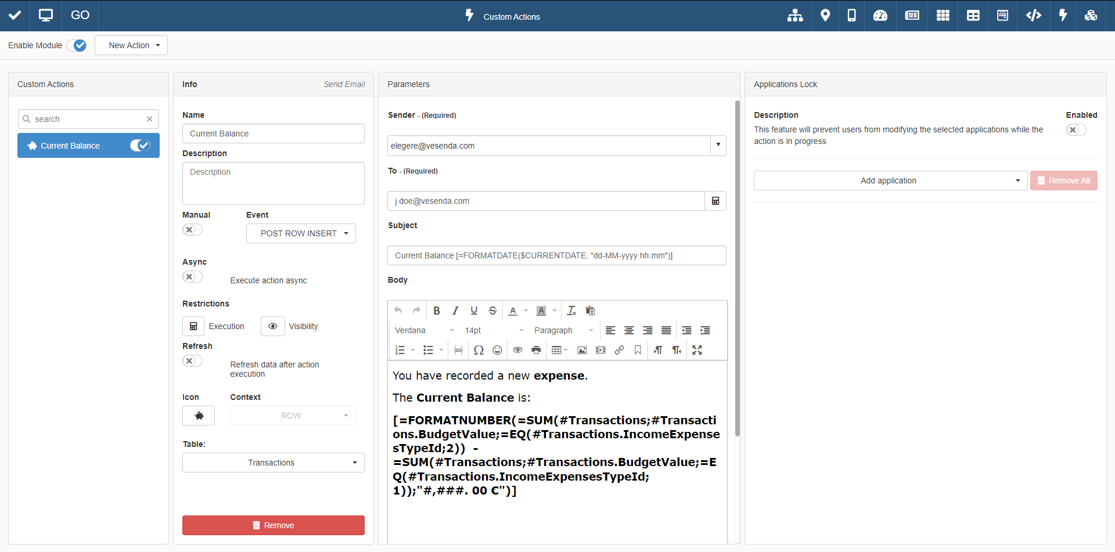Insert a special character with Omega icon
This screenshot has width=1115, height=552.
tap(479, 350)
